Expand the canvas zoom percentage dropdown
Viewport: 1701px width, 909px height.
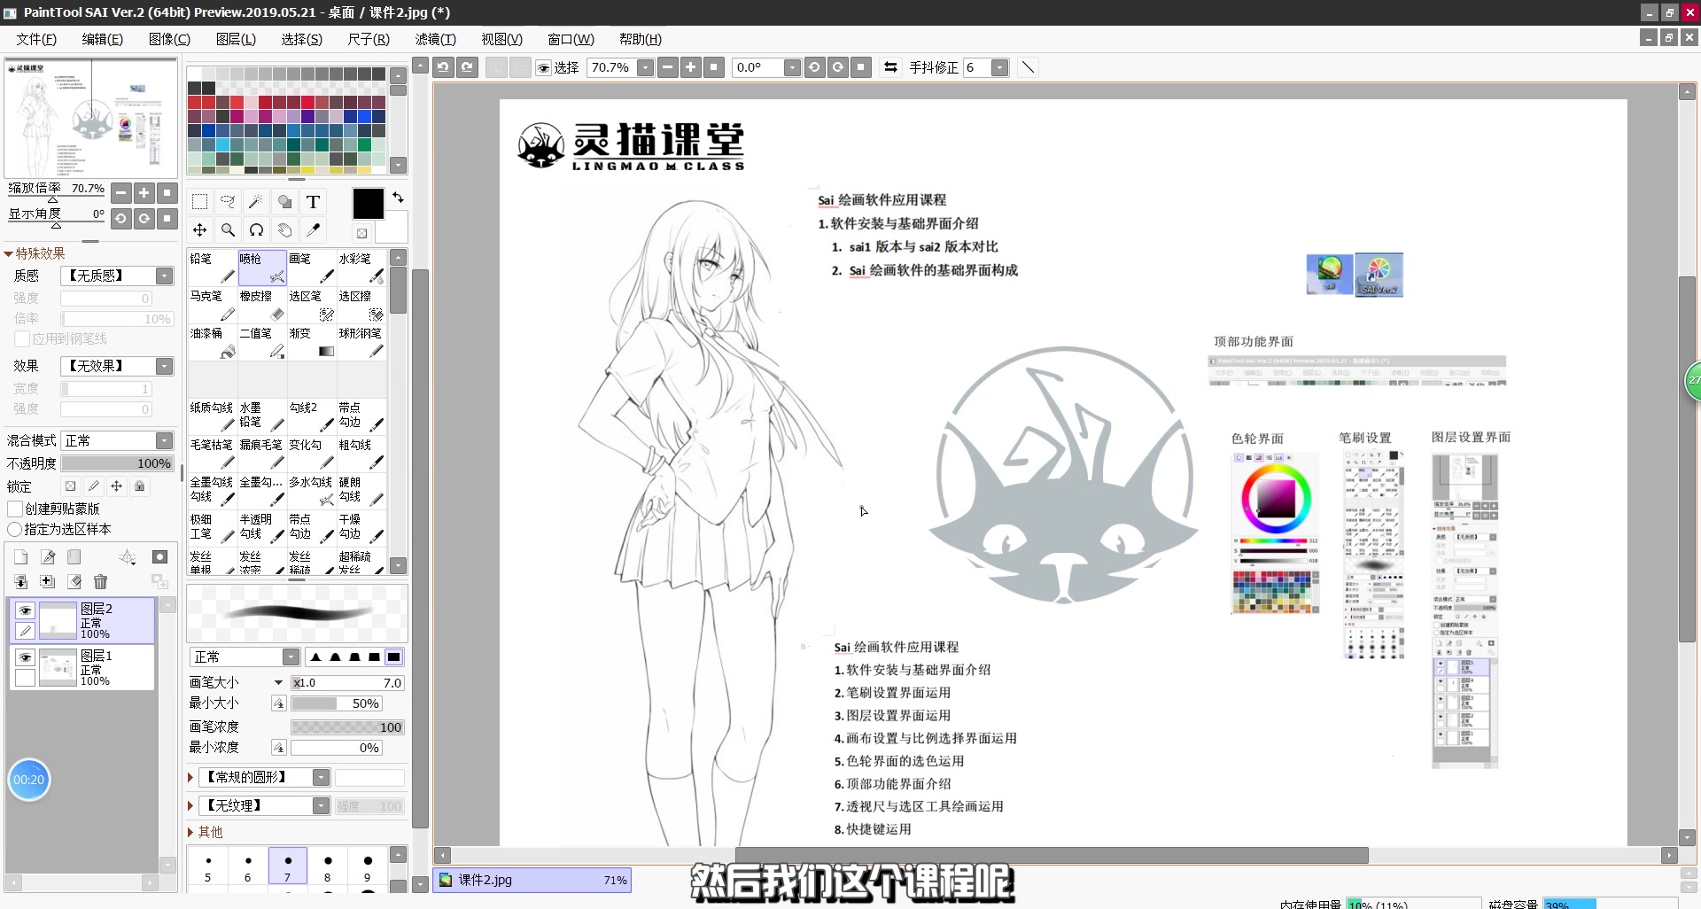[646, 67]
